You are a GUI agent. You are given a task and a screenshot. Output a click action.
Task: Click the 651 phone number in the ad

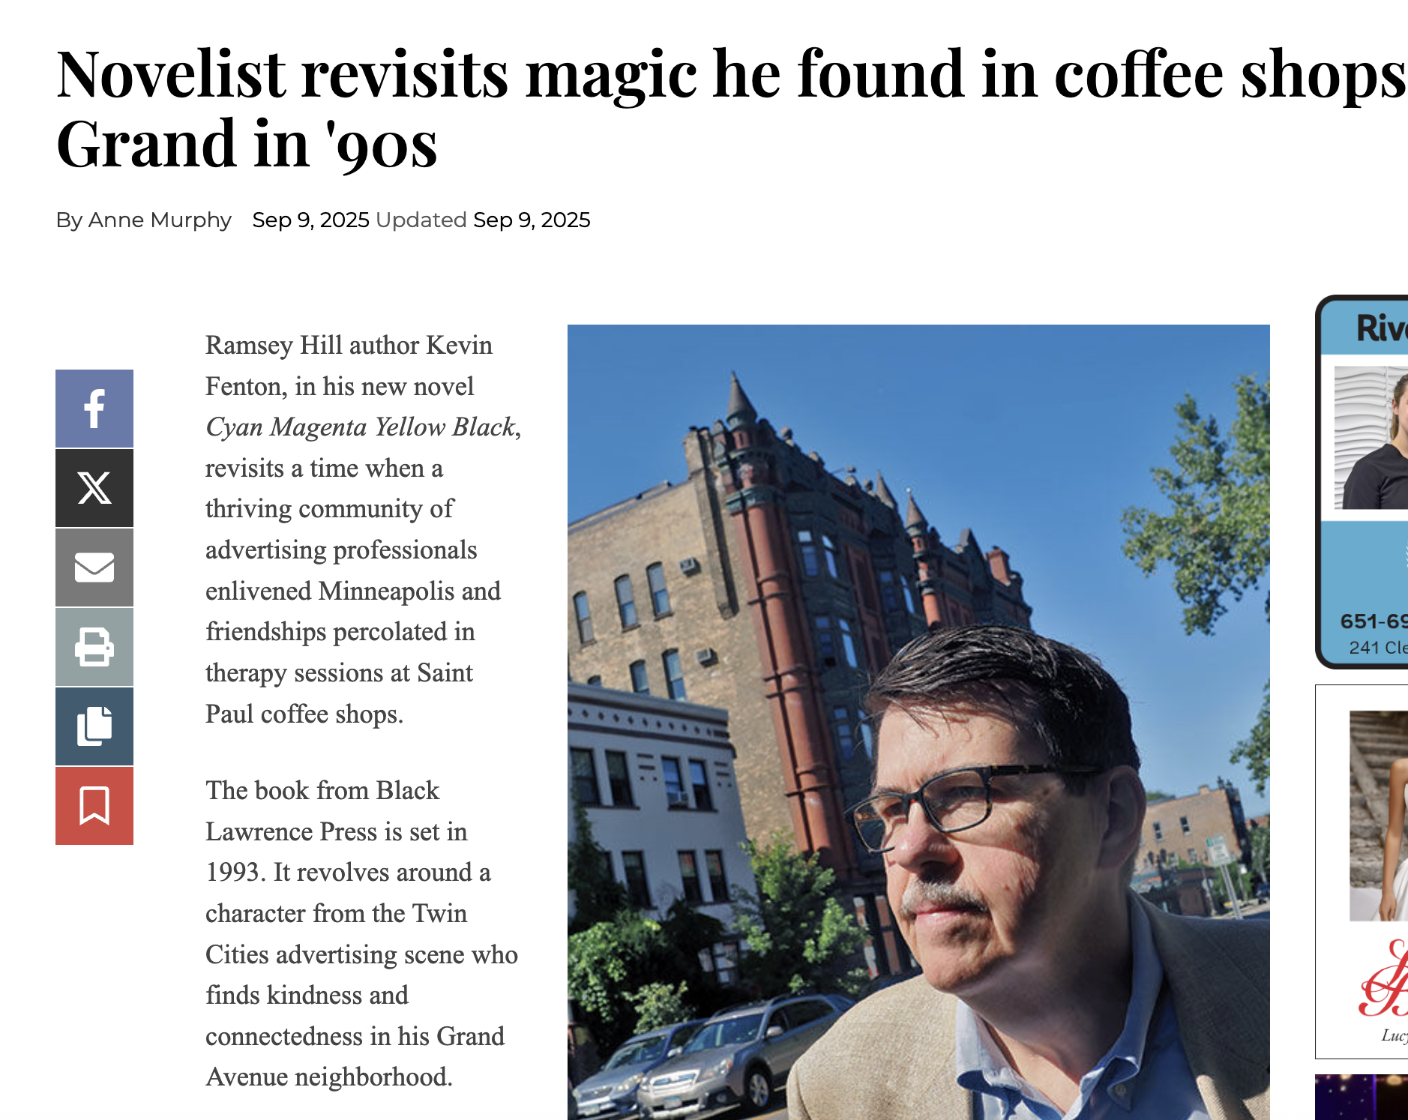coord(1374,621)
